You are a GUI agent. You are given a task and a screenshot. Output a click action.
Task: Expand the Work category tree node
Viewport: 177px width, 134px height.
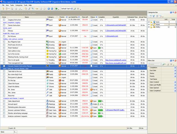pos(149,22)
